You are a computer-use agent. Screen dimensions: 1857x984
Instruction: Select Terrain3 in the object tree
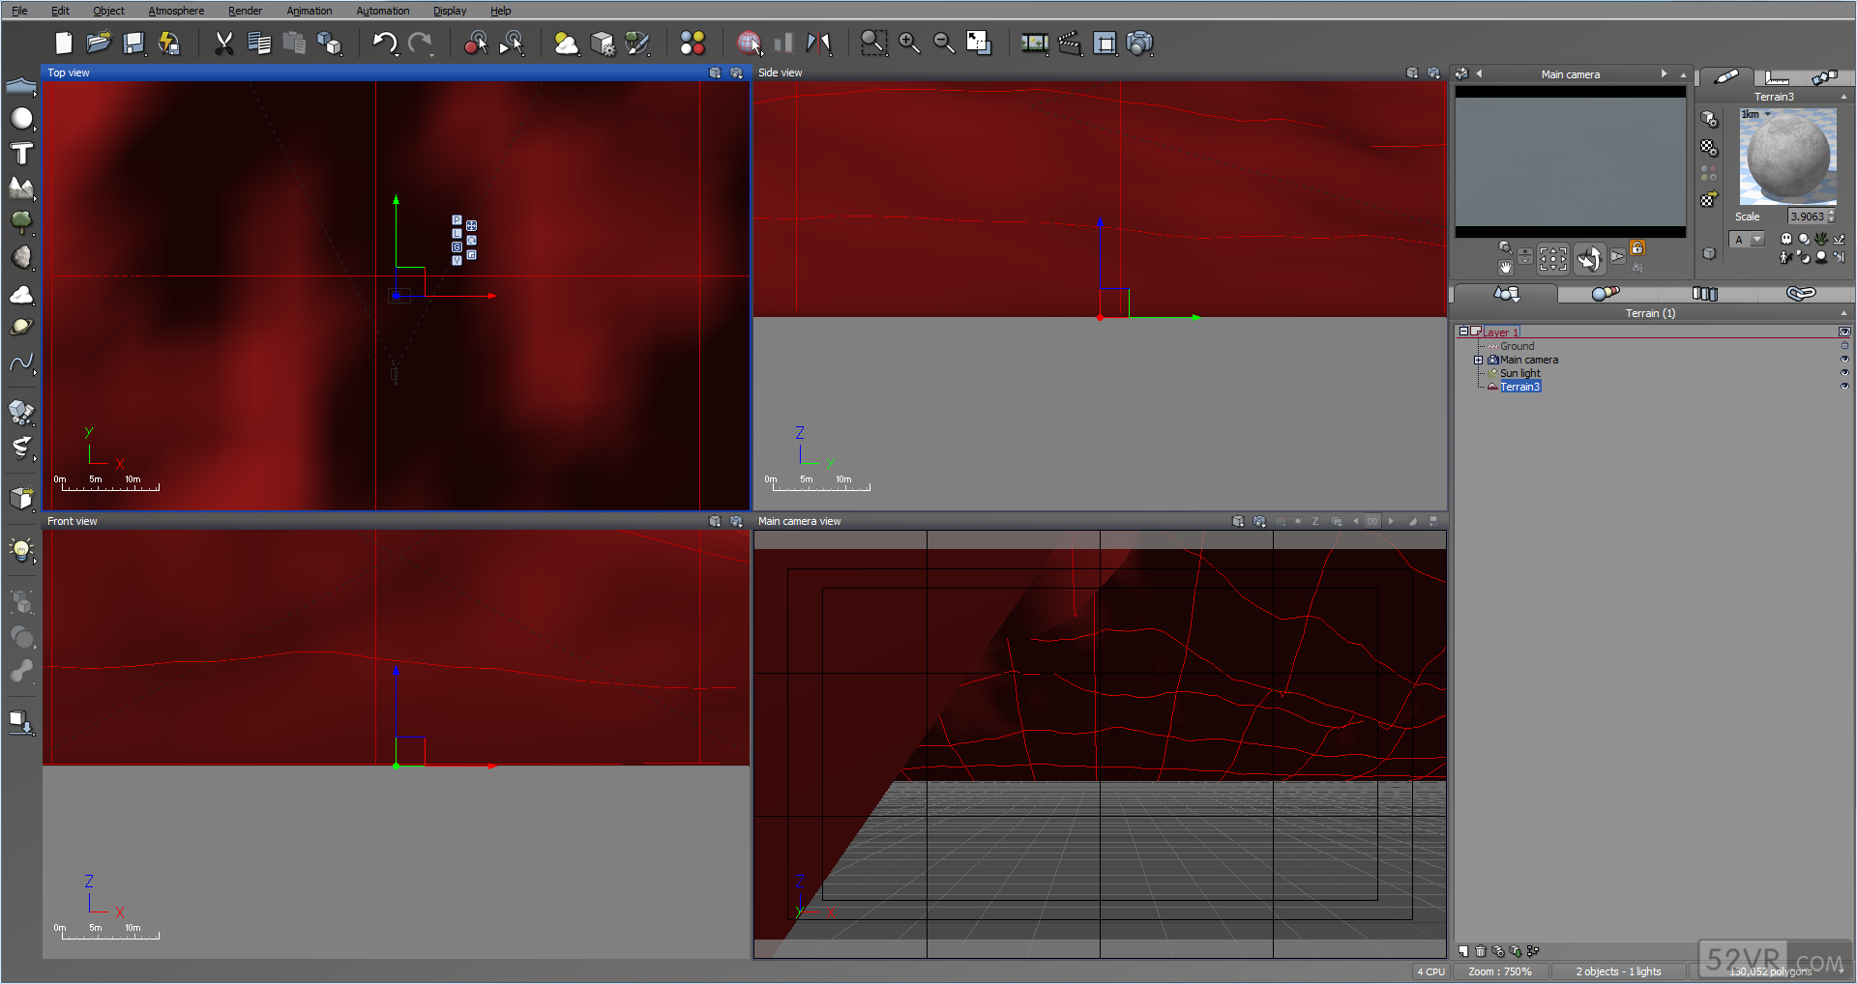(1519, 387)
